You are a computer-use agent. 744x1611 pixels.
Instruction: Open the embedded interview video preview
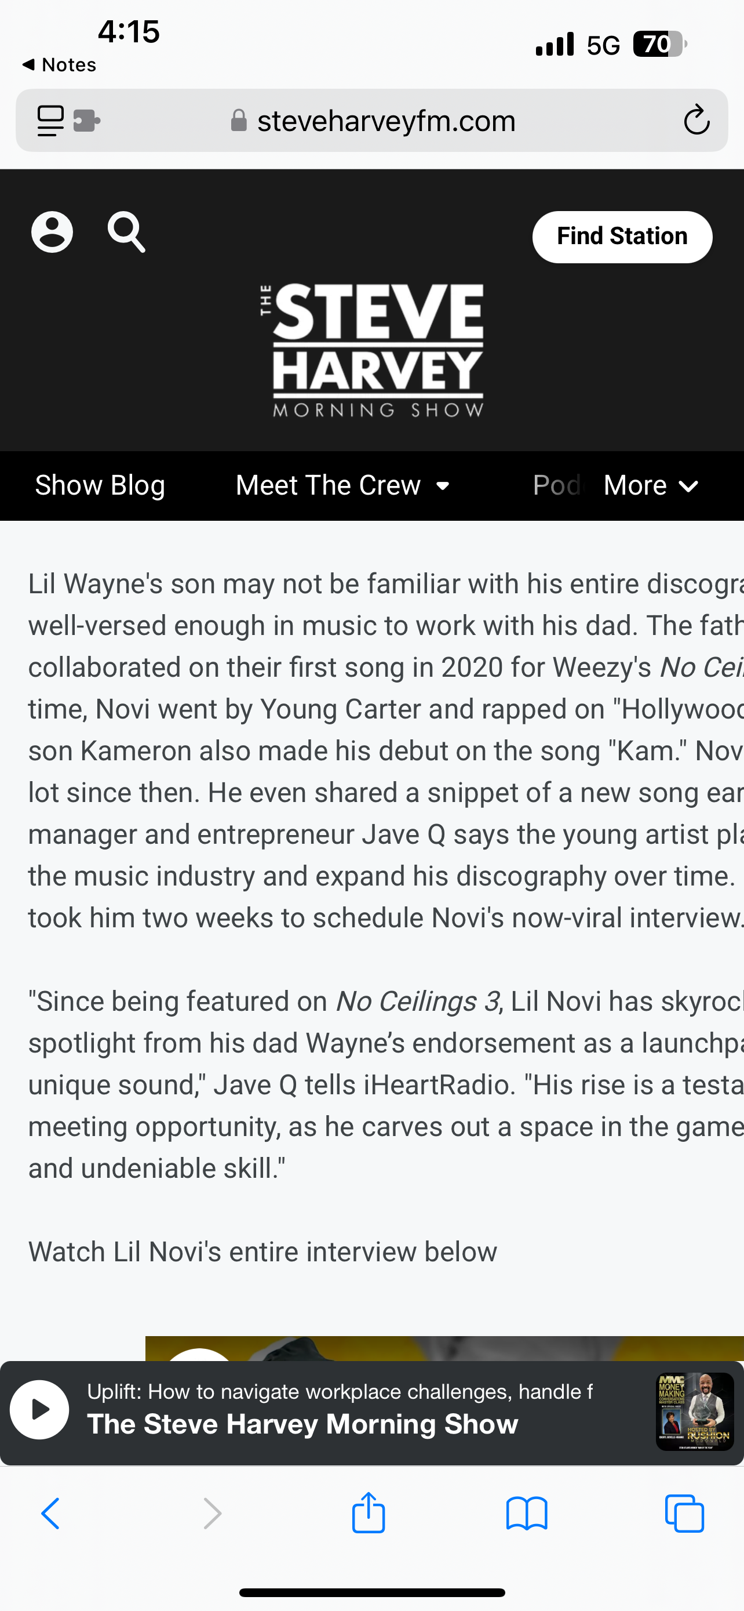click(x=444, y=1348)
